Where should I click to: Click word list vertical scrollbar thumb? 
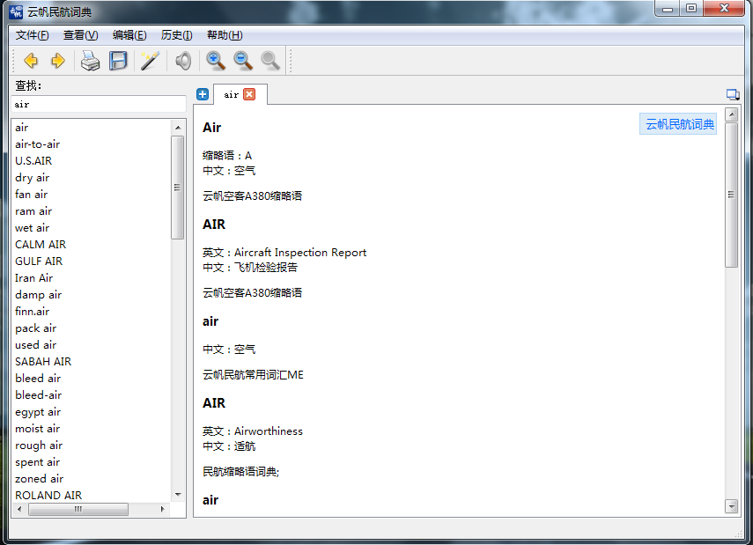click(x=178, y=188)
